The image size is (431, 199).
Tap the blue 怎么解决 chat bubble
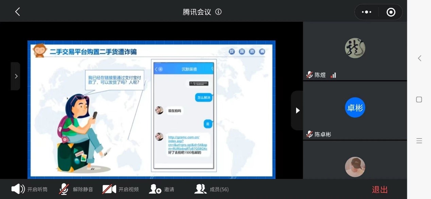[204, 97]
